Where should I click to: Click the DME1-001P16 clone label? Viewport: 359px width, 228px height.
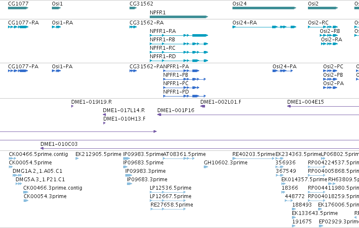click(x=176, y=110)
